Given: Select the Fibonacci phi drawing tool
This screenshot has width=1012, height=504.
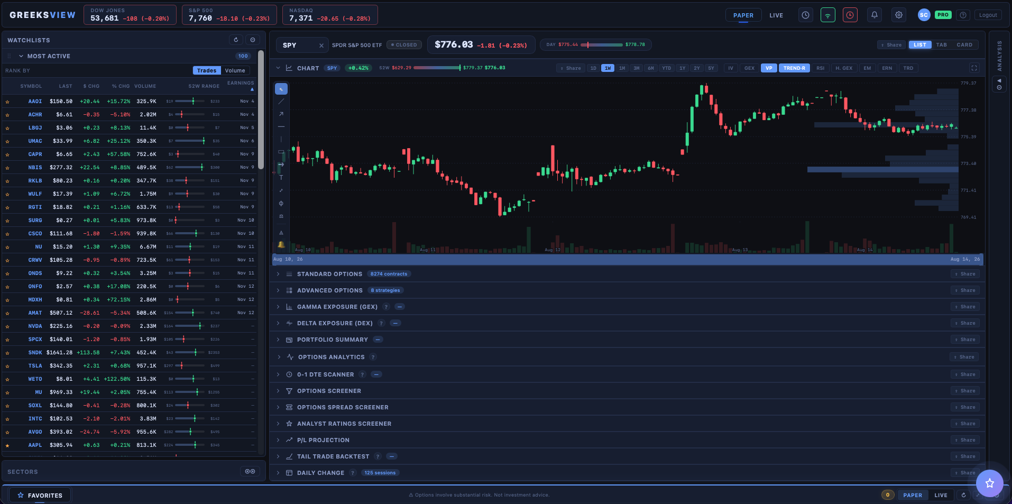Looking at the screenshot, I should [281, 204].
